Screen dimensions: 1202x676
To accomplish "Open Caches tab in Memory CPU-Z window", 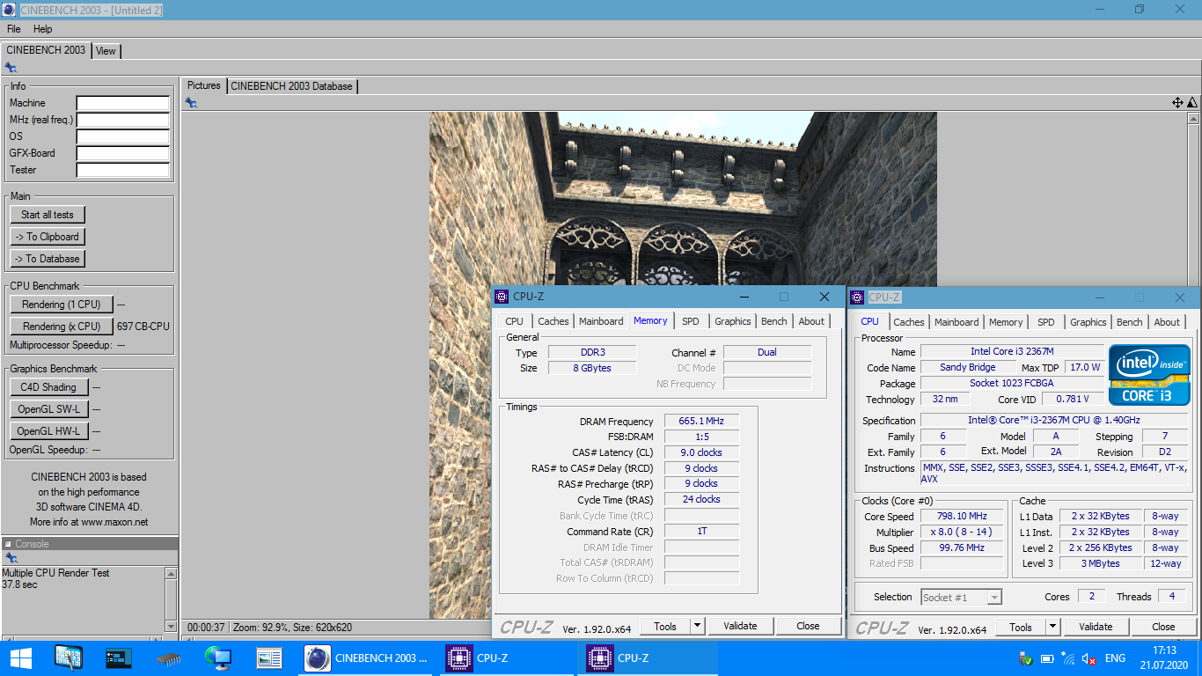I will click(x=553, y=321).
